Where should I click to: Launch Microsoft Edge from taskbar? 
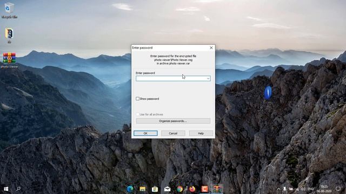pos(130,189)
